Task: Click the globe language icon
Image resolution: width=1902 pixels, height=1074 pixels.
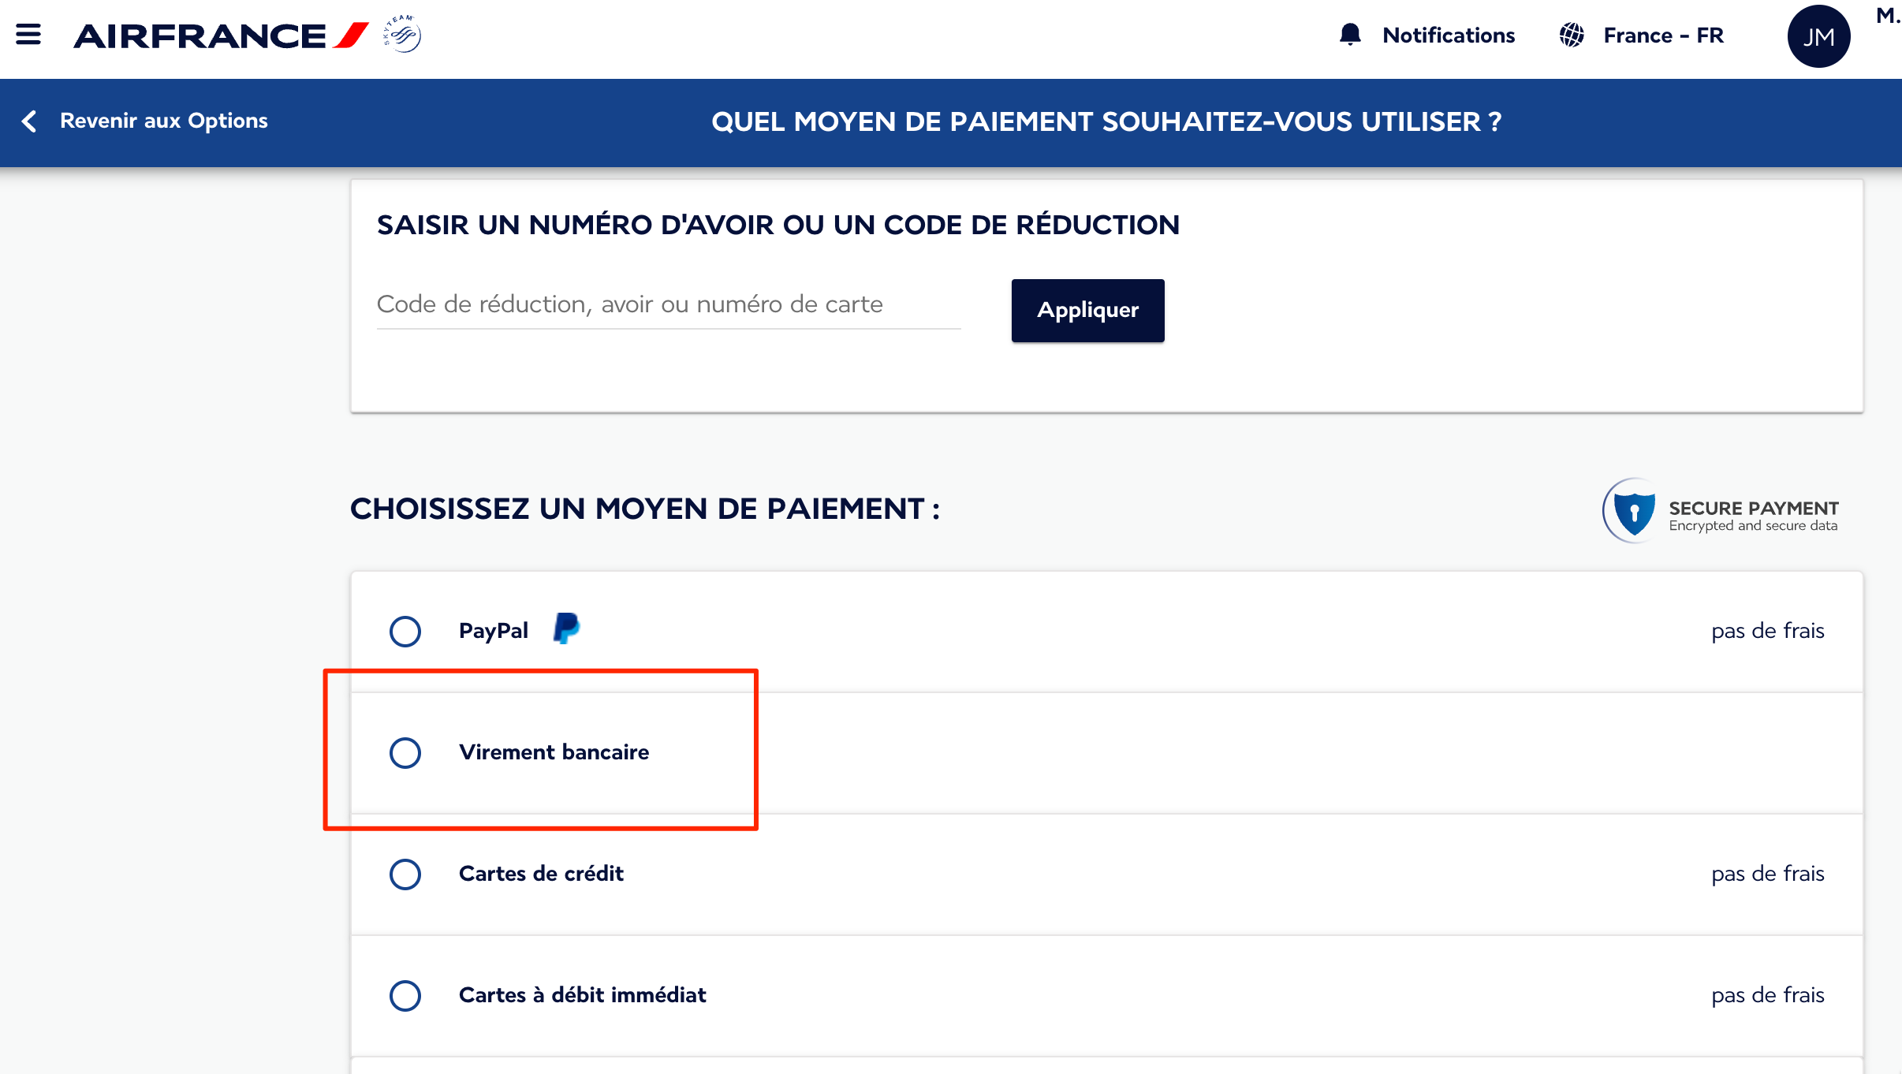Action: 1572,35
